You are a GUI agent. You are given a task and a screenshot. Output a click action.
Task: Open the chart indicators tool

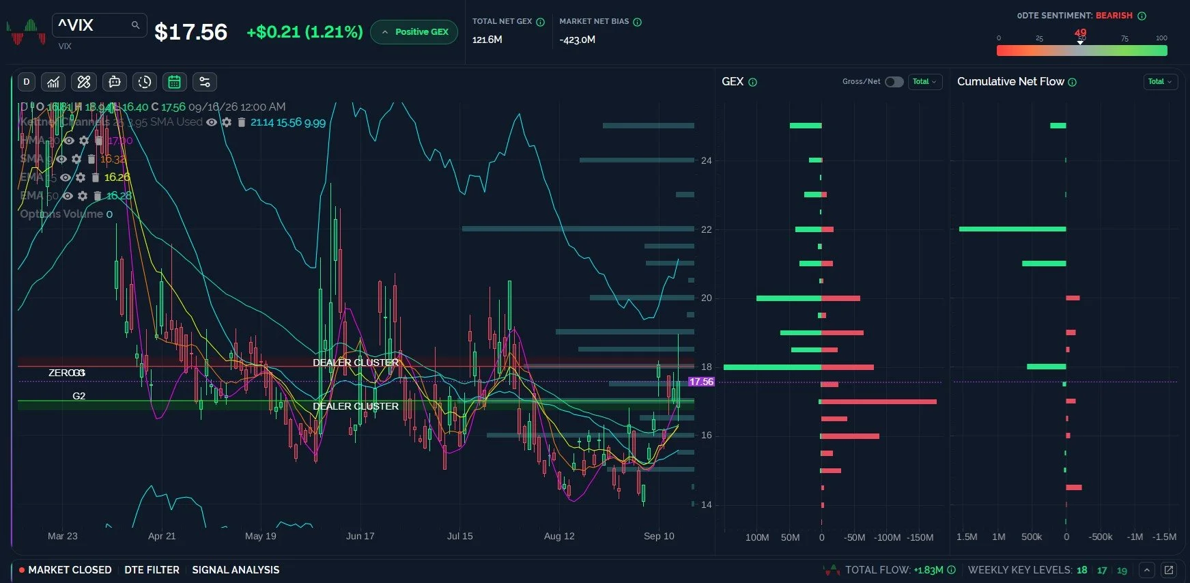click(x=53, y=82)
